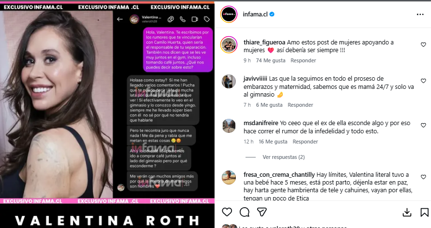Reply to msdanifreire's comment
Viewport: 431px width, 228px height.
pos(305,142)
